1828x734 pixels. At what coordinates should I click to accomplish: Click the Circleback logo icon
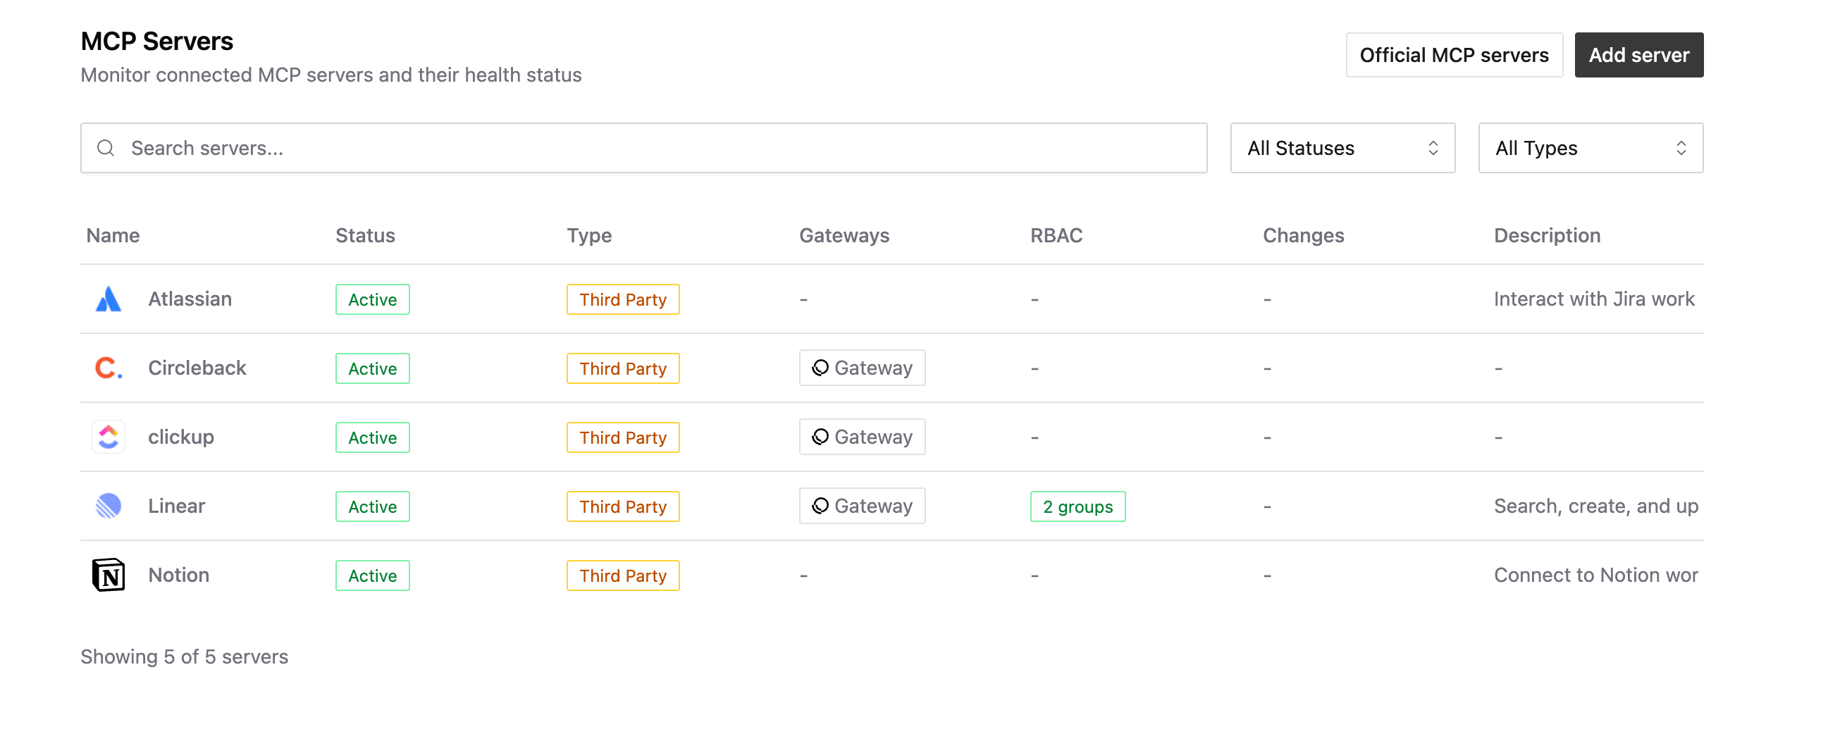pos(108,368)
